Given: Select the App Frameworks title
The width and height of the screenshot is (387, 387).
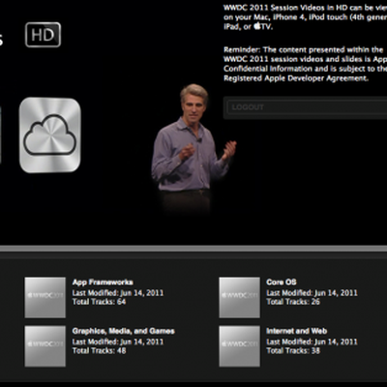Looking at the screenshot, I should point(103,283).
